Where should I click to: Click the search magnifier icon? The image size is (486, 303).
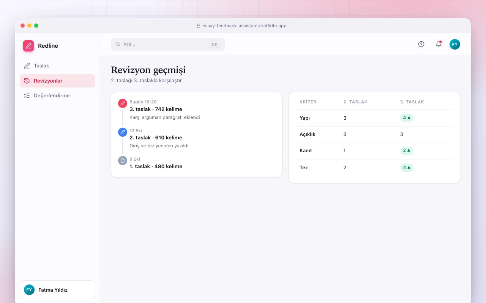118,44
